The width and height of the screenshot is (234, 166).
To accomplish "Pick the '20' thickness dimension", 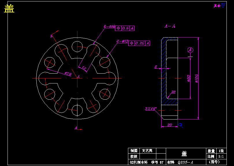I will pyautogui.click(x=170, y=125).
